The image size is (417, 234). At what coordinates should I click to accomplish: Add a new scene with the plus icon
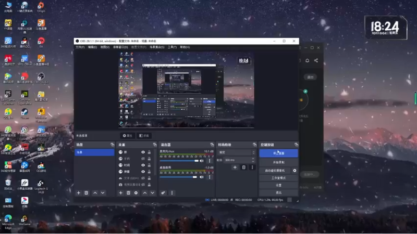click(79, 193)
